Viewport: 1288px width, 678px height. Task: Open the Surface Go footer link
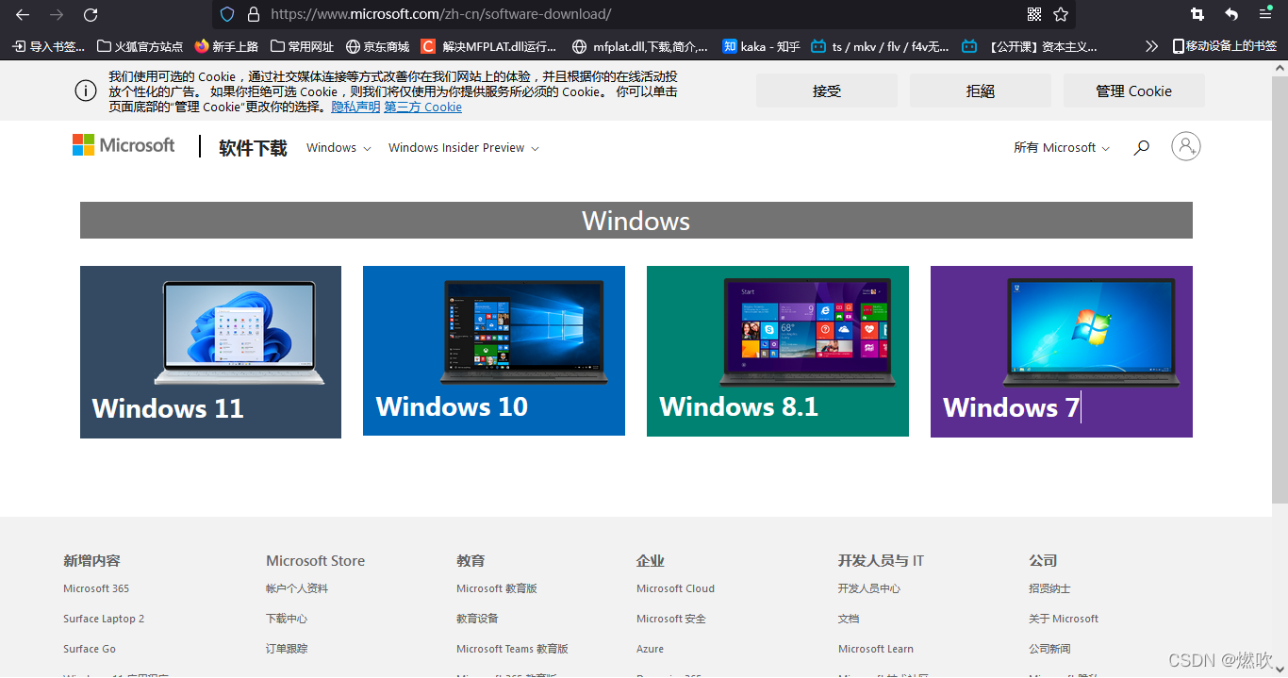[90, 649]
